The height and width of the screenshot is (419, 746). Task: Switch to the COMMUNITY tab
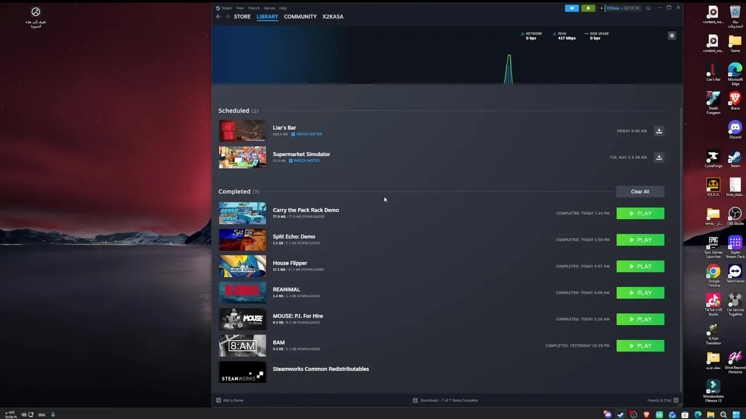coord(300,16)
